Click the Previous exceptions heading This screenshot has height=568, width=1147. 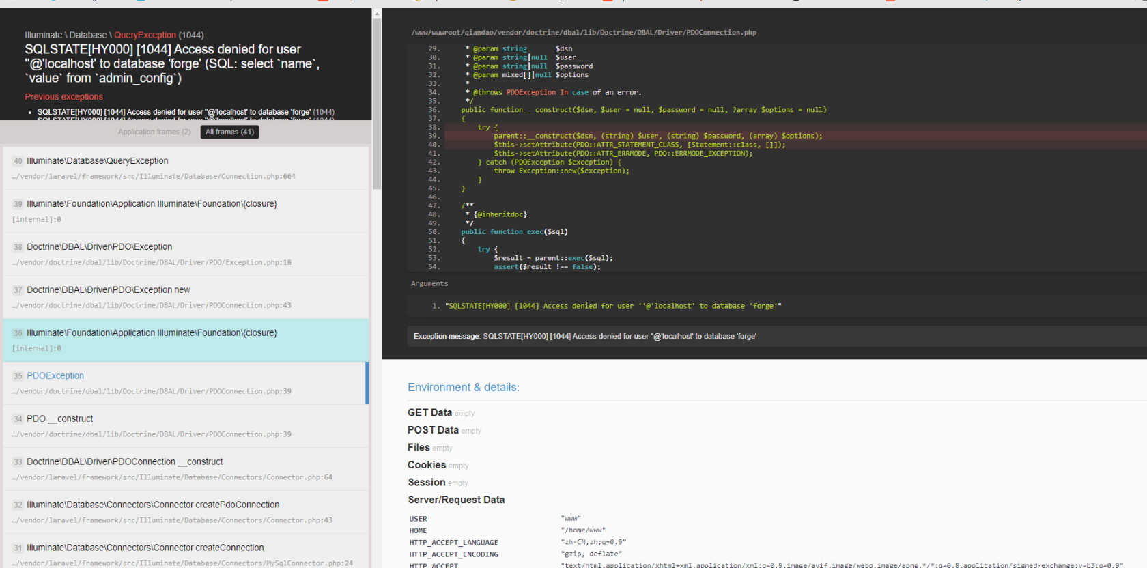pyautogui.click(x=64, y=97)
